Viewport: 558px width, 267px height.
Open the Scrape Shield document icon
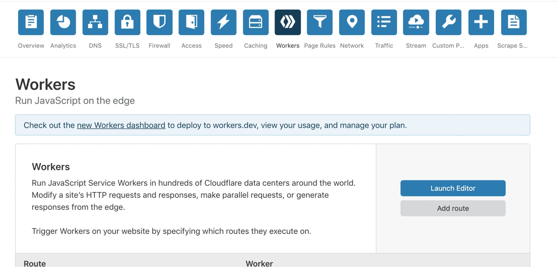point(513,22)
